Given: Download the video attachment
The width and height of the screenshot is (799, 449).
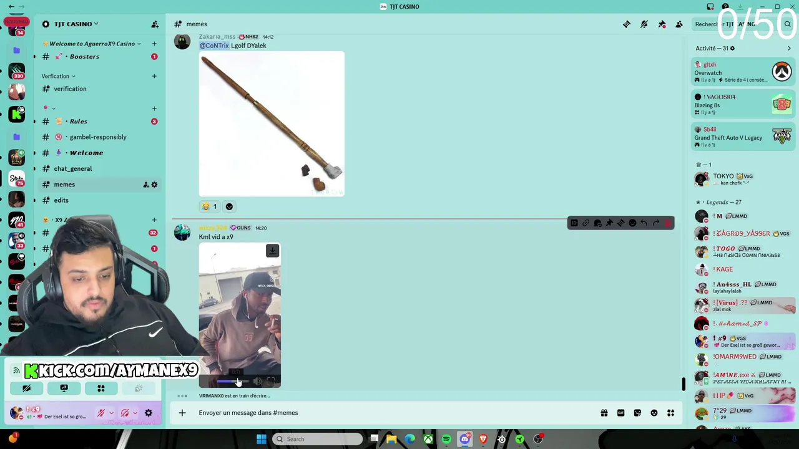Looking at the screenshot, I should pos(272,251).
